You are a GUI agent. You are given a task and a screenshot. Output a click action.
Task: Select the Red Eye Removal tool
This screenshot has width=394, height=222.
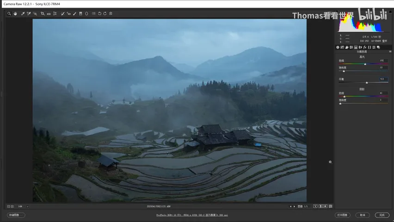tap(68, 13)
